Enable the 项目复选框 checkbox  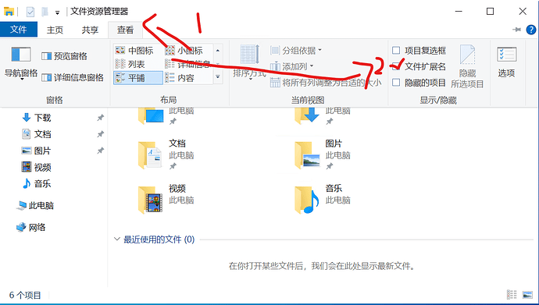pyautogui.click(x=396, y=51)
